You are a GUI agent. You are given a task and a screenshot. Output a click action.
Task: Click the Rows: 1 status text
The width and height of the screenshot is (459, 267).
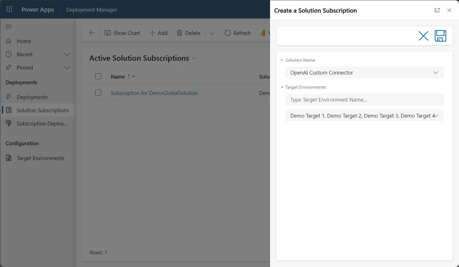click(x=98, y=253)
